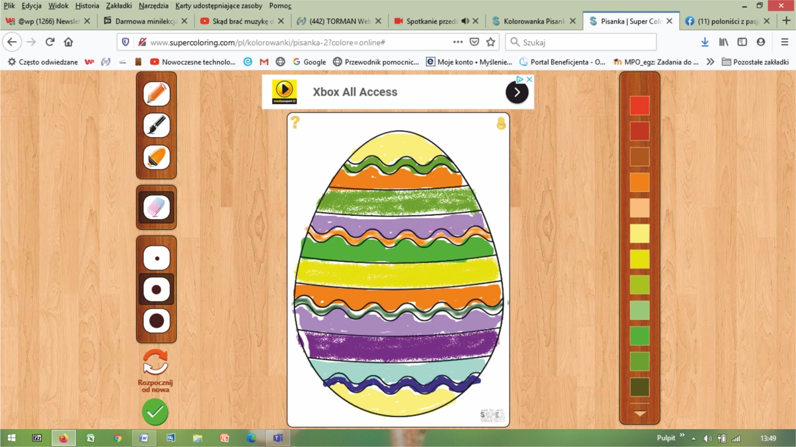Screen dimensions: 796x447
Task: Choose the pale green color swatch
Action: [x=639, y=310]
